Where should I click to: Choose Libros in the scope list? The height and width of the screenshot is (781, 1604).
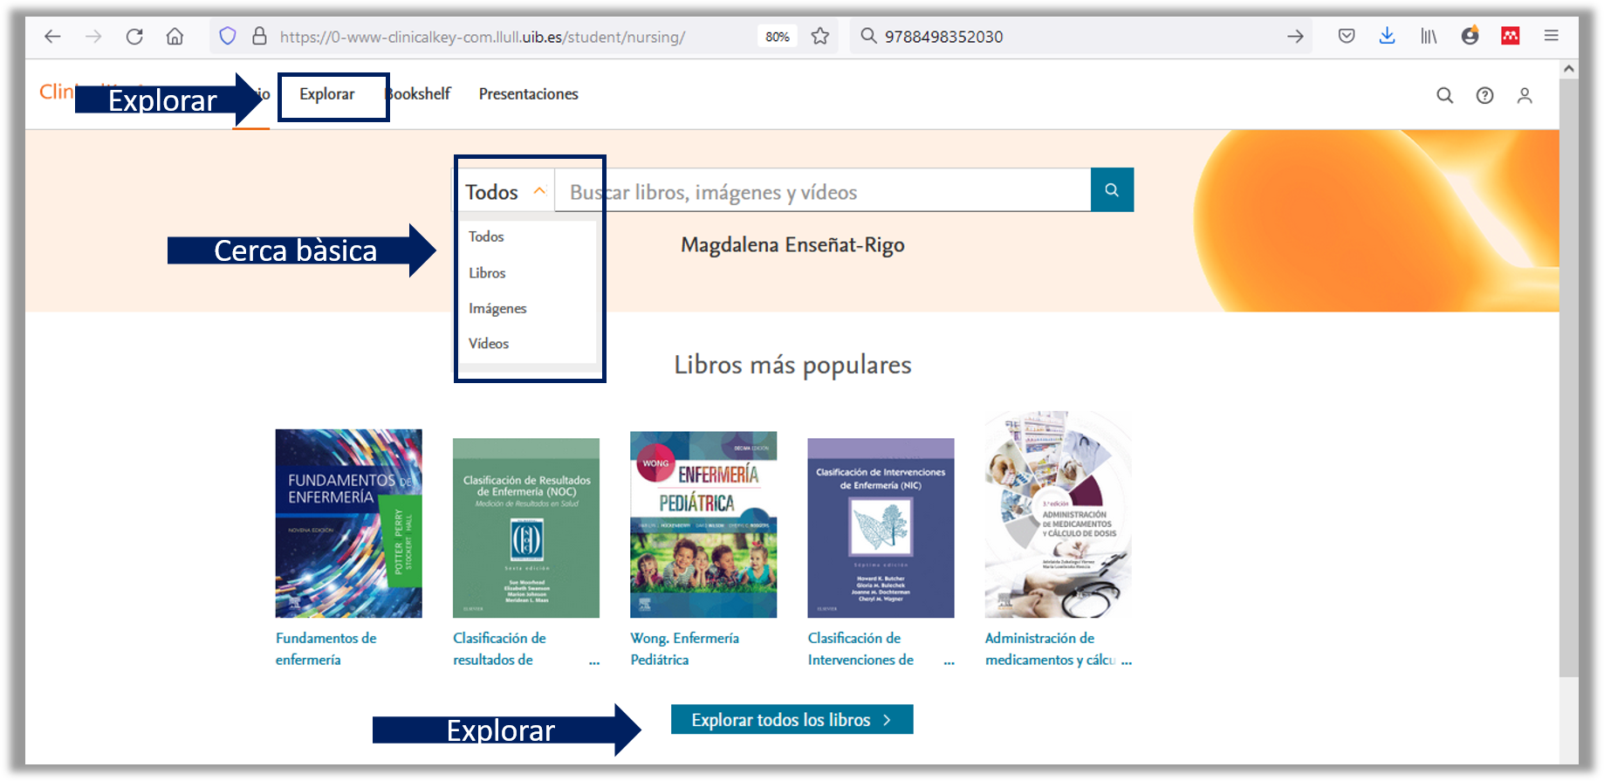click(487, 273)
